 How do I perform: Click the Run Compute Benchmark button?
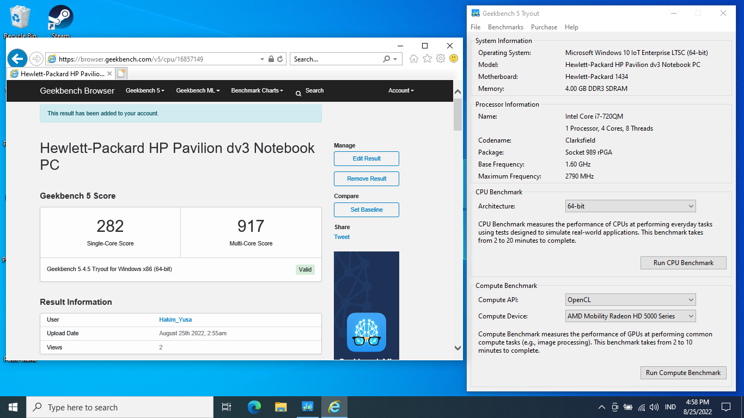pos(684,373)
